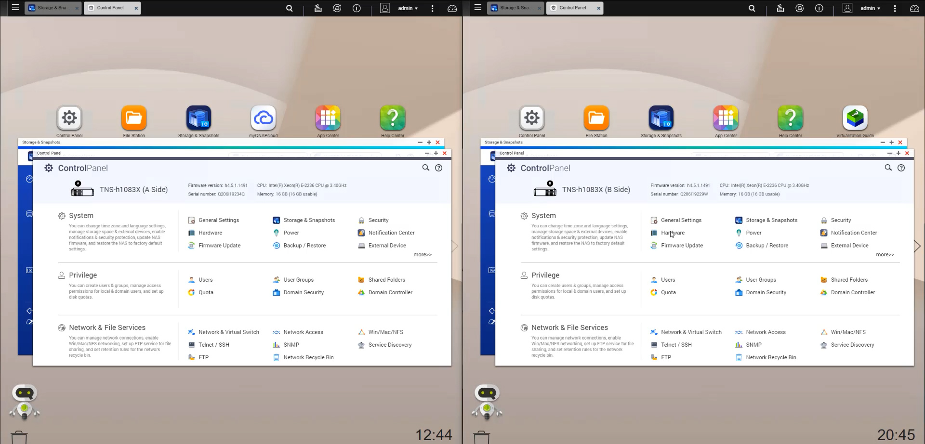Open the dashboard gauge icon on B Side top bar
Image resolution: width=925 pixels, height=444 pixels.
tap(914, 8)
